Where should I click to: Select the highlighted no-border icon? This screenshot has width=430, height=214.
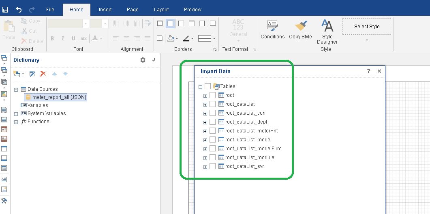click(170, 23)
